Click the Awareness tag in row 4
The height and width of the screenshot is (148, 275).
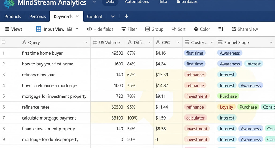pos(250,85)
